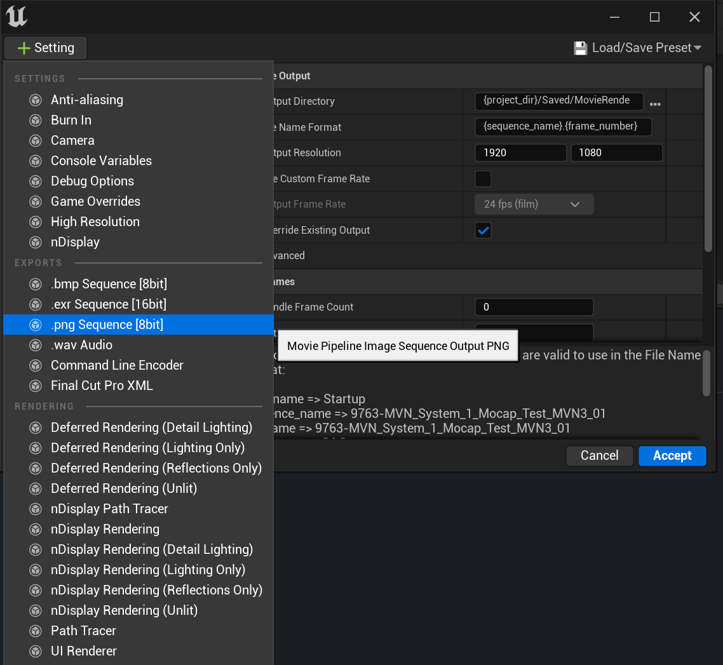Select nDisplay Rendering (Reflections Only)
The height and width of the screenshot is (665, 723).
tap(139, 590)
